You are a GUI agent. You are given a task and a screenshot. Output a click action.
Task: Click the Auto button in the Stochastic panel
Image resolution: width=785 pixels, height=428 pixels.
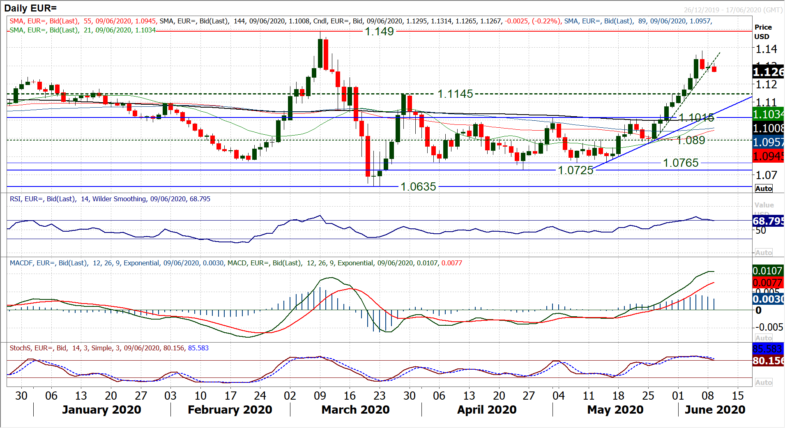click(x=764, y=382)
